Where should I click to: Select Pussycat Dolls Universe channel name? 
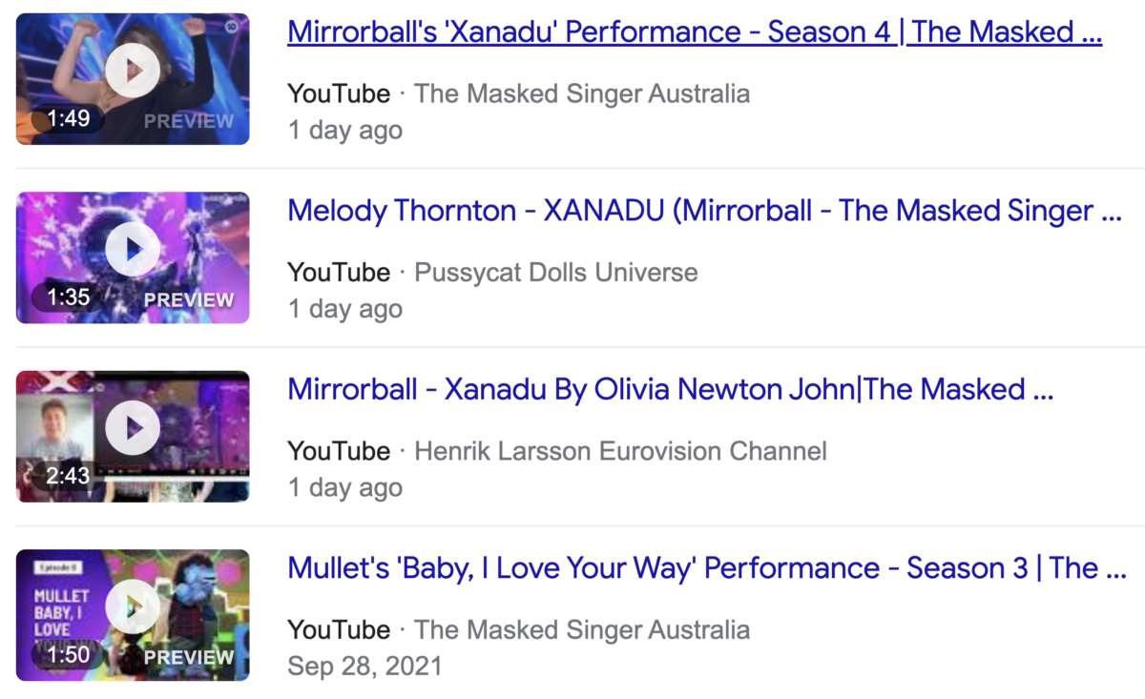(x=556, y=272)
